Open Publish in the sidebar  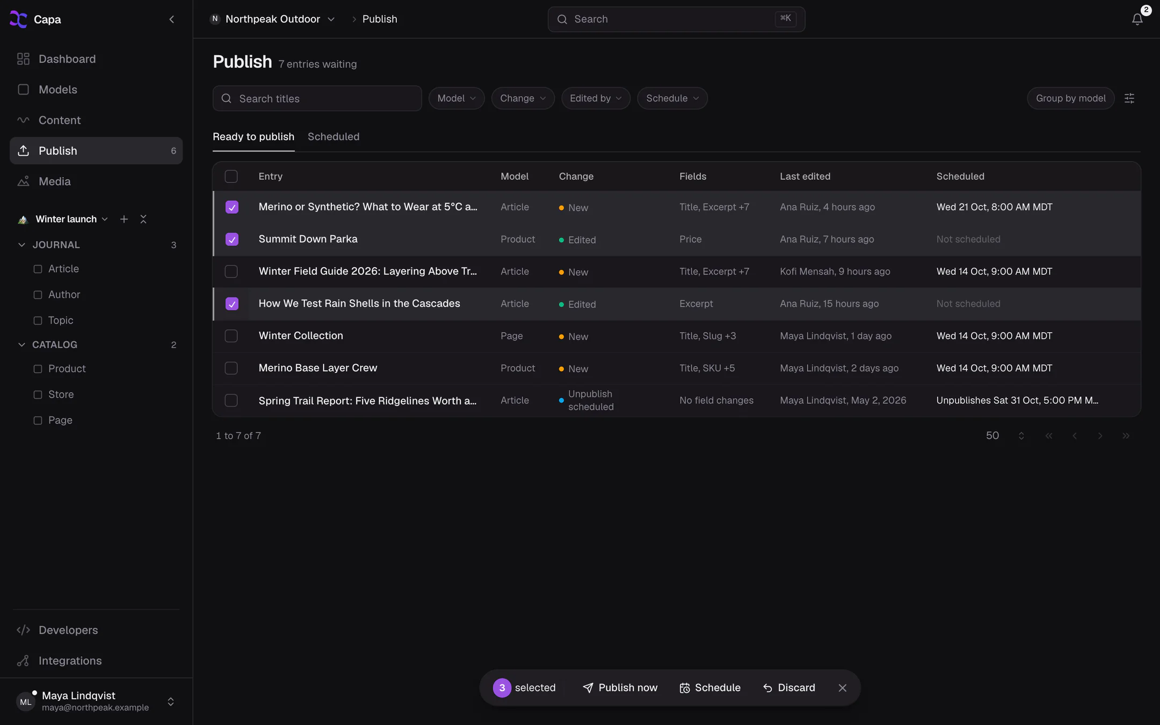point(96,151)
